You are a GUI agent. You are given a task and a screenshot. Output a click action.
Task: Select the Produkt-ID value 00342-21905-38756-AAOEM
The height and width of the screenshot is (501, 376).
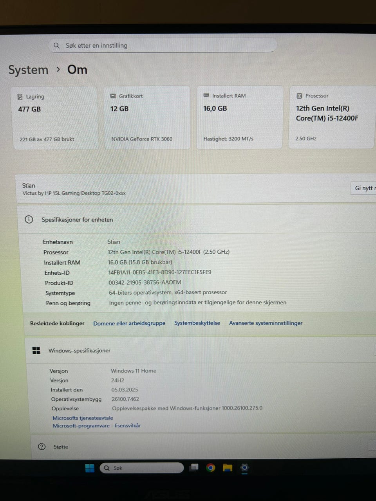(x=145, y=282)
